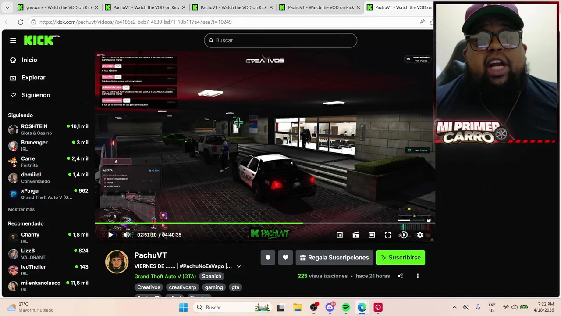
Task: Go back in browser
Action: (7, 22)
